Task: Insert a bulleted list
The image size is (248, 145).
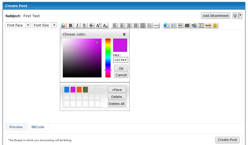Action: point(150,25)
